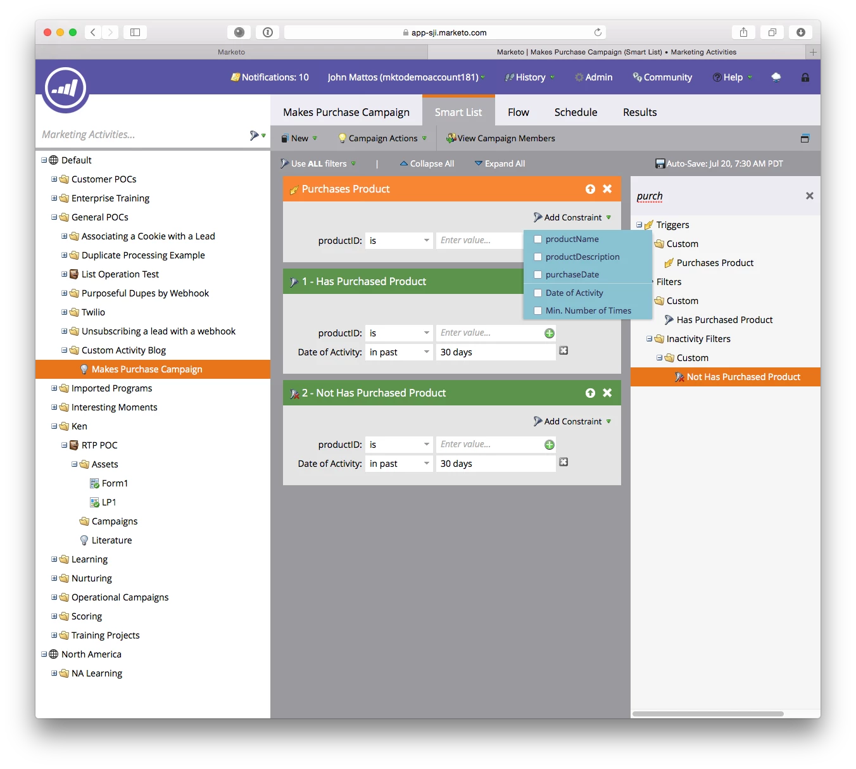Viewport: 856px width, 769px height.
Task: Collapse the General POCs folder
Action: point(54,217)
